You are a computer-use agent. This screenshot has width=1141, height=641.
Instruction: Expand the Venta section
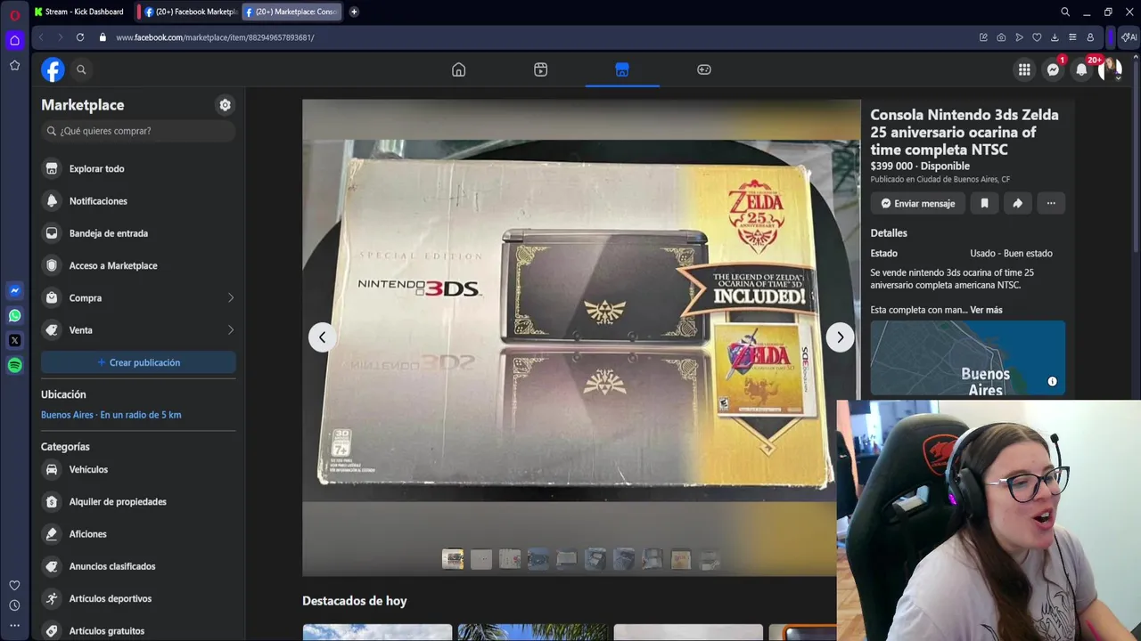coord(138,330)
